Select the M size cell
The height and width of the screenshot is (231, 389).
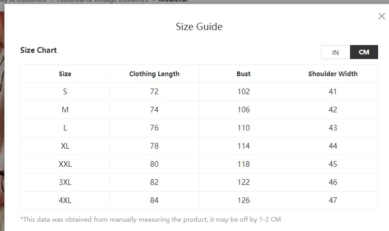coord(65,110)
